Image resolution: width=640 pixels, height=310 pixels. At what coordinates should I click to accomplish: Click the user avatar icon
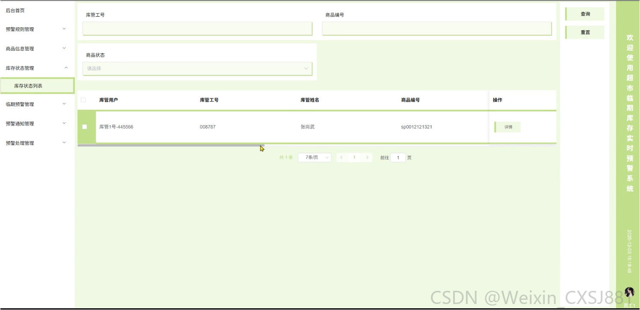[629, 292]
